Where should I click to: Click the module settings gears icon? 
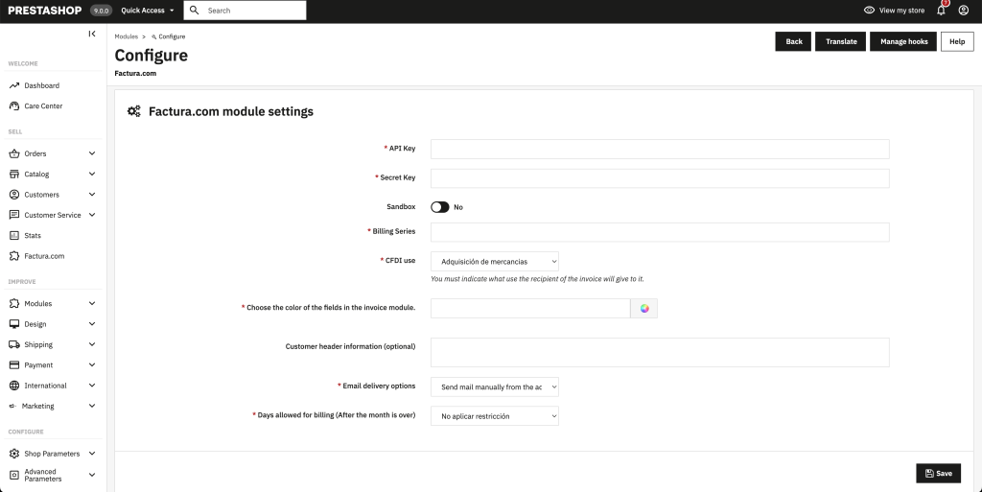(134, 111)
